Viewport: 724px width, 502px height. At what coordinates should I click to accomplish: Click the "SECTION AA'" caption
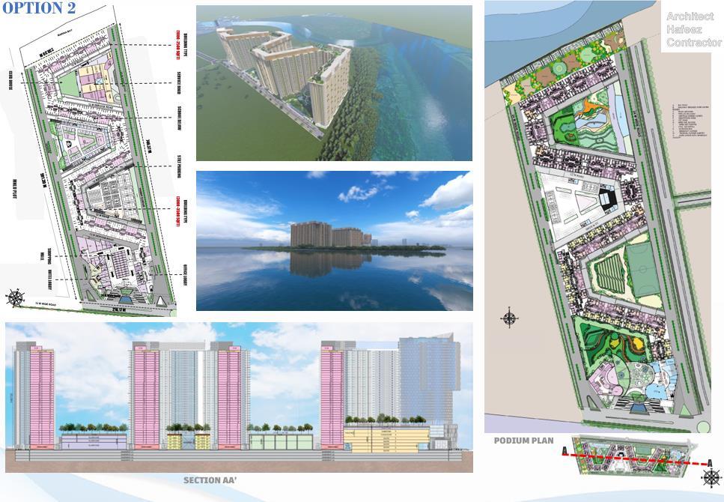click(210, 480)
